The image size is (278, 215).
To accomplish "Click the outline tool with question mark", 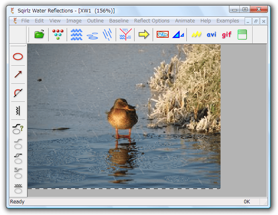I will [x=18, y=129].
